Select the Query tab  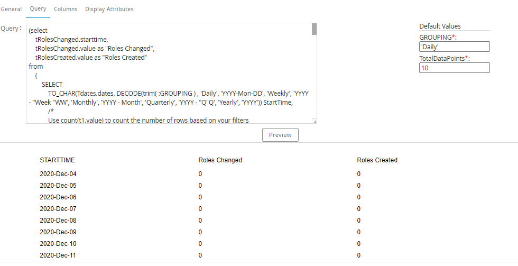click(38, 9)
